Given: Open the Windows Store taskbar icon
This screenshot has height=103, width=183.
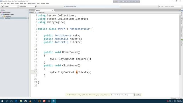Looking at the screenshot, I should pyautogui.click(x=25, y=101).
